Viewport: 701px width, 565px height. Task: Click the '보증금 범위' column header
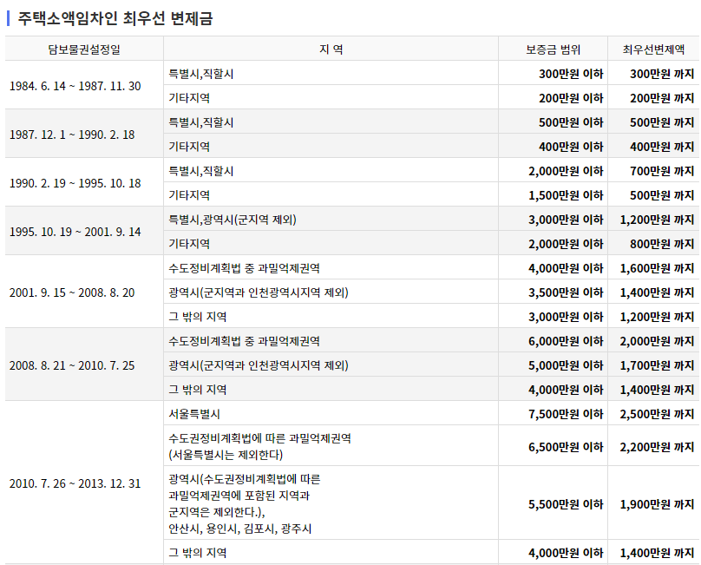pos(553,49)
